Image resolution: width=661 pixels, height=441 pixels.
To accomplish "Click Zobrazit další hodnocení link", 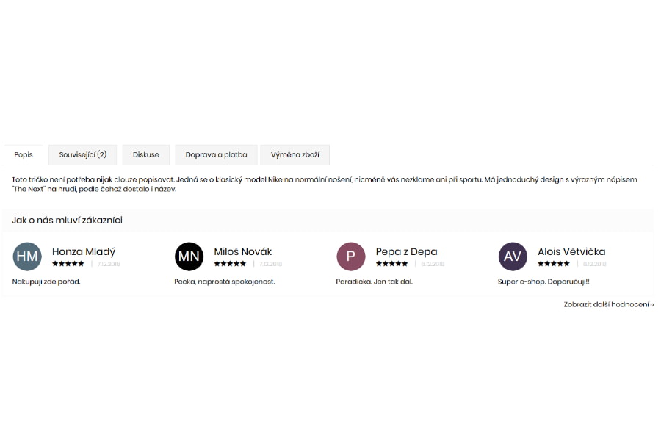I will pos(609,304).
